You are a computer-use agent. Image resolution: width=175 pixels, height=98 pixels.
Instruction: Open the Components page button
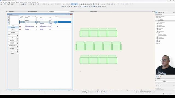coord(13,31)
